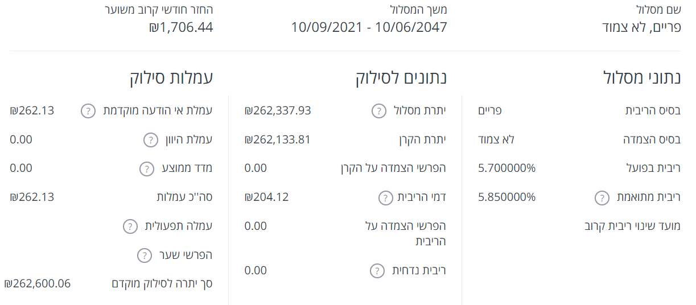Click the actual interest rate 5.700000%
Image resolution: width=696 pixels, height=305 pixels.
(507, 168)
